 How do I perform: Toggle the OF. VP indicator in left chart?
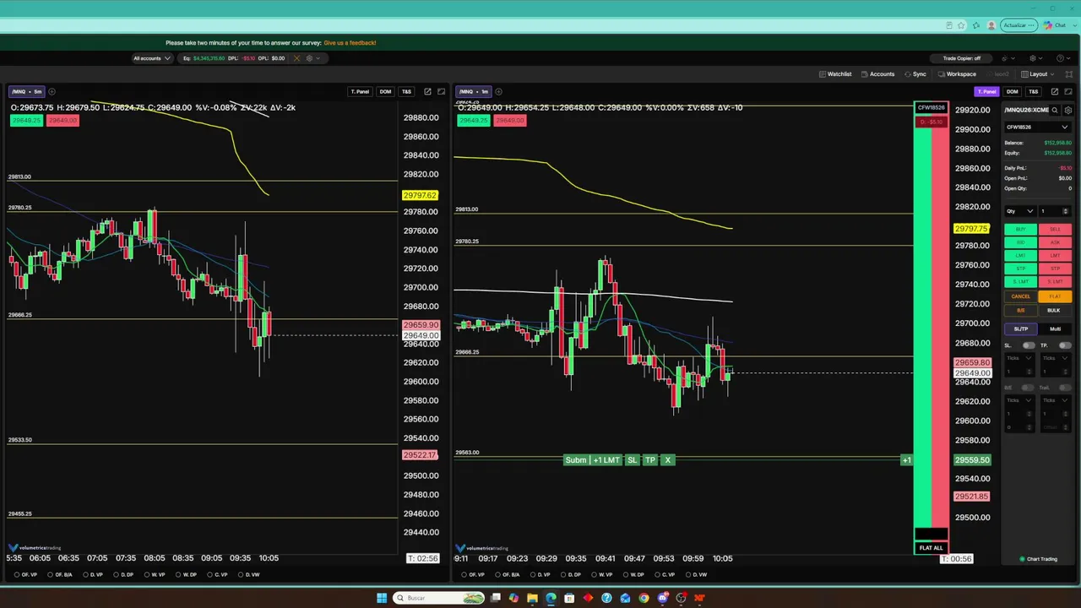(27, 575)
